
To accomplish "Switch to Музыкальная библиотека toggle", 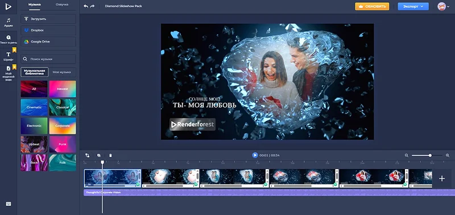I will tap(34, 72).
